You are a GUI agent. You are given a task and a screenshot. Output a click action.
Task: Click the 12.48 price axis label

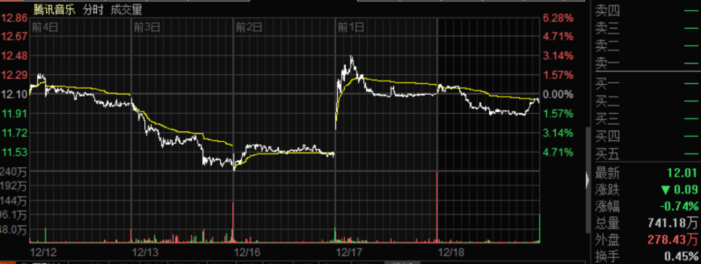click(x=14, y=56)
